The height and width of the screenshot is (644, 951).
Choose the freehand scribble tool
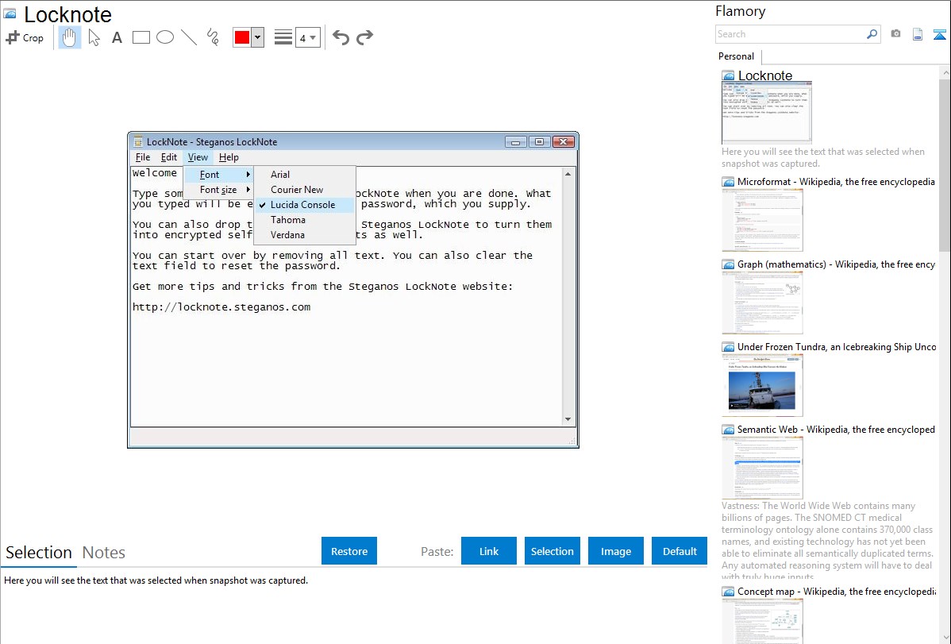pyautogui.click(x=213, y=37)
